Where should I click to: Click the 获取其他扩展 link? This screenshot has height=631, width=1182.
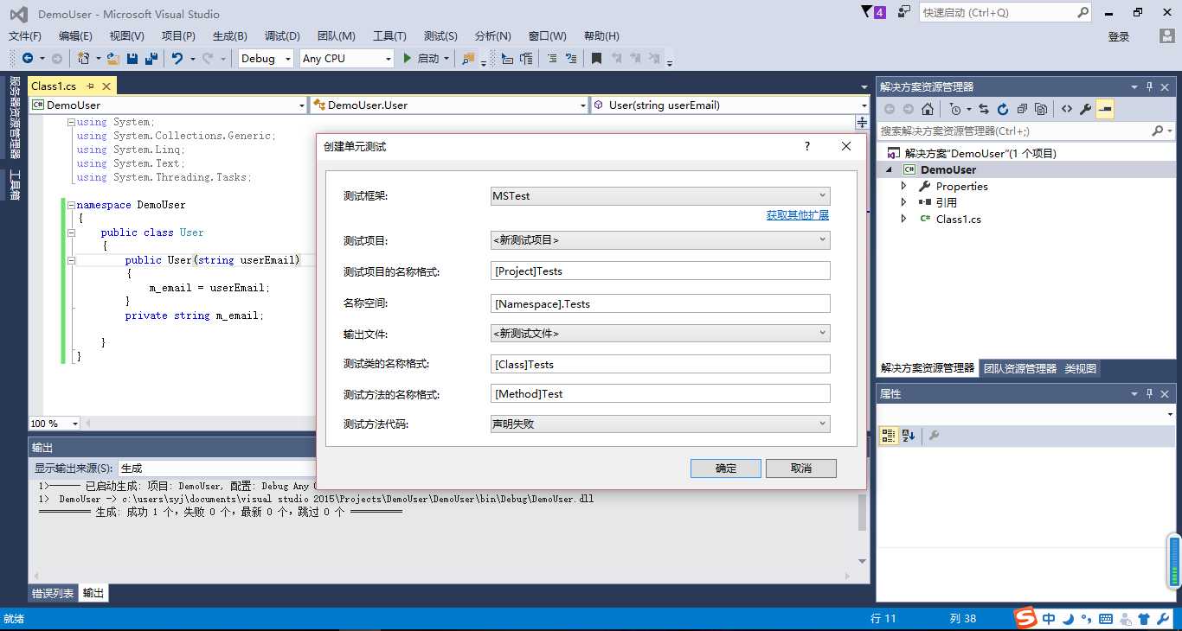tap(798, 215)
